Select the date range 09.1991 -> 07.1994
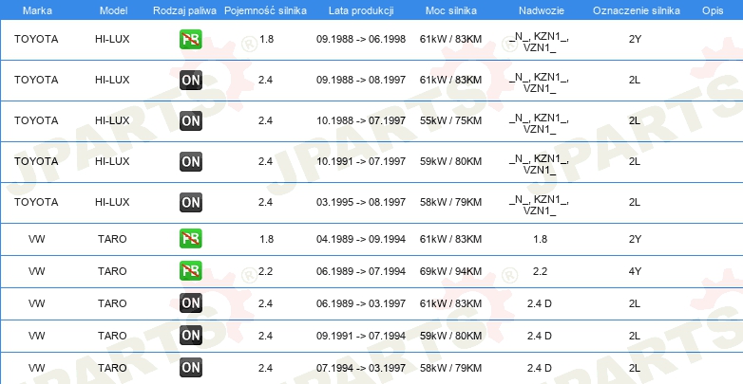 coord(361,336)
